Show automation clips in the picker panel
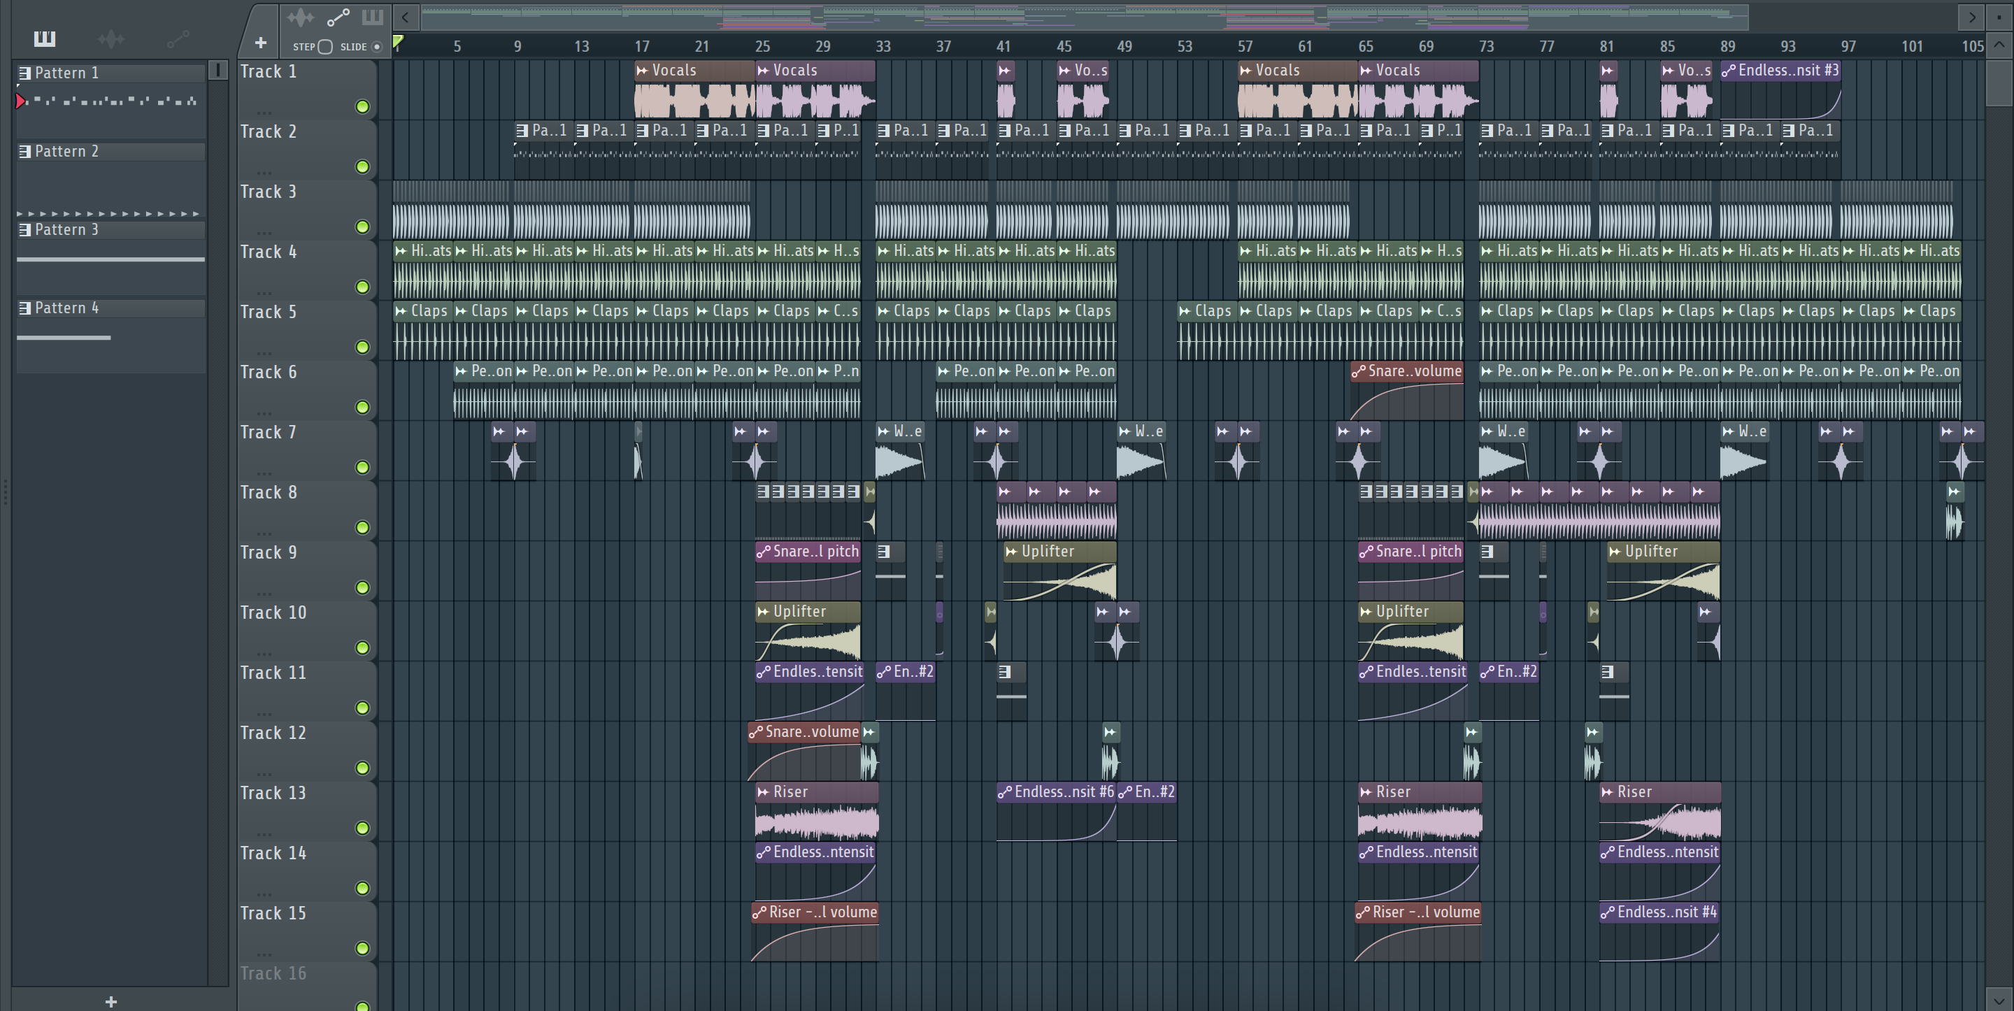The height and width of the screenshot is (1011, 2014). point(178,38)
